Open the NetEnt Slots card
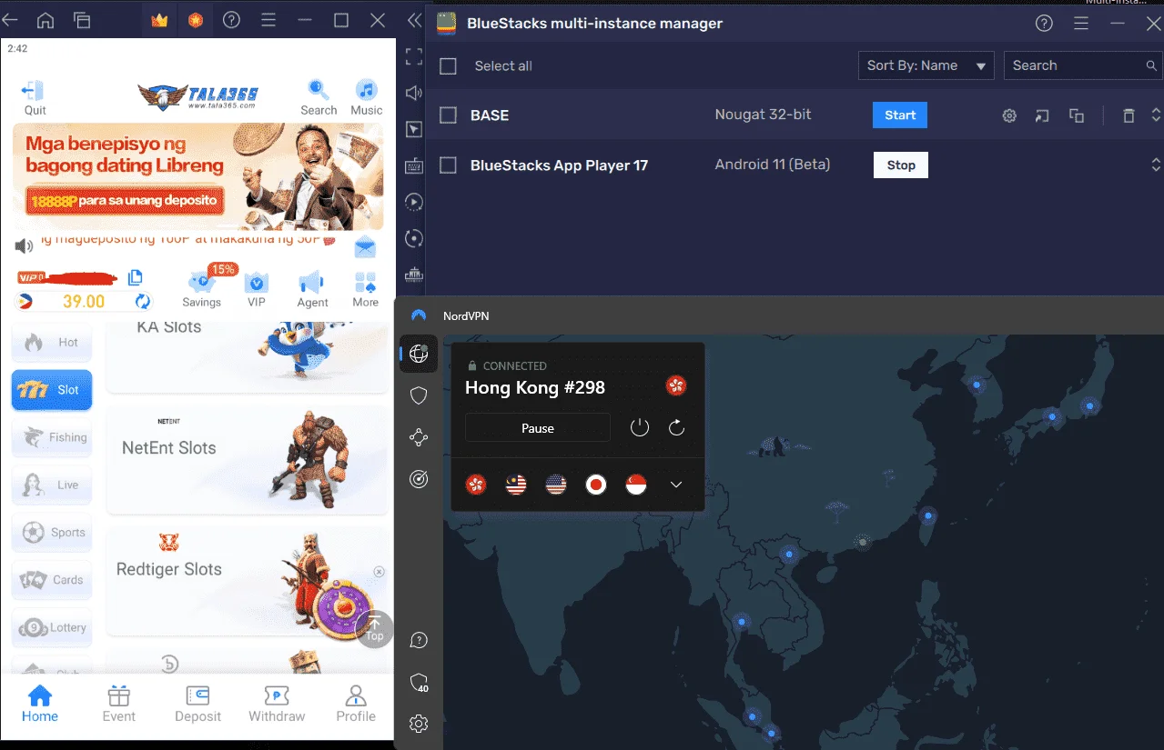The height and width of the screenshot is (750, 1164). point(247,459)
